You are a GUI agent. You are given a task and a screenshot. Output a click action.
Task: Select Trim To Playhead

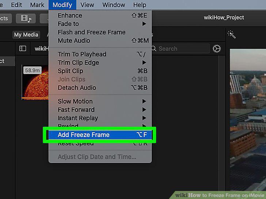point(100,54)
